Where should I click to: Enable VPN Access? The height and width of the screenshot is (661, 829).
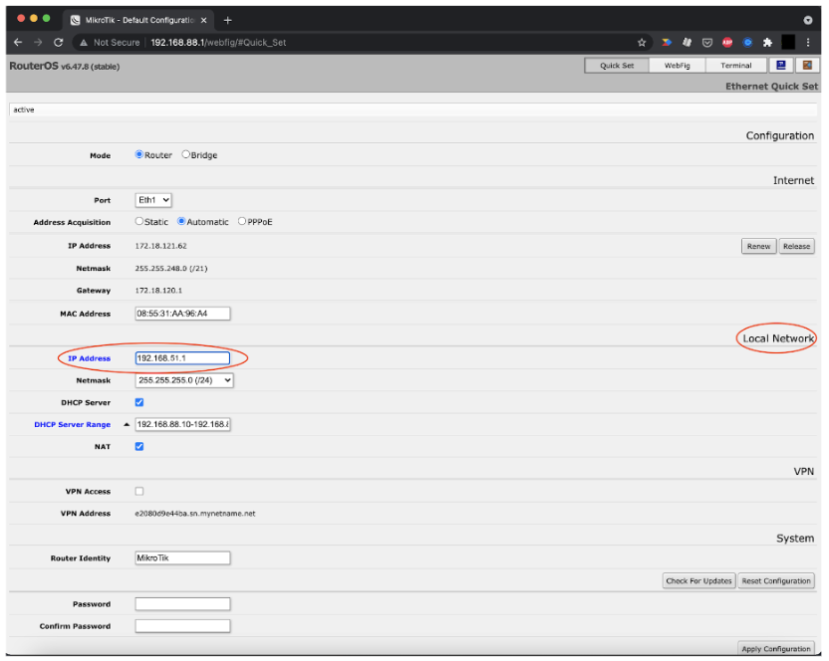(138, 490)
